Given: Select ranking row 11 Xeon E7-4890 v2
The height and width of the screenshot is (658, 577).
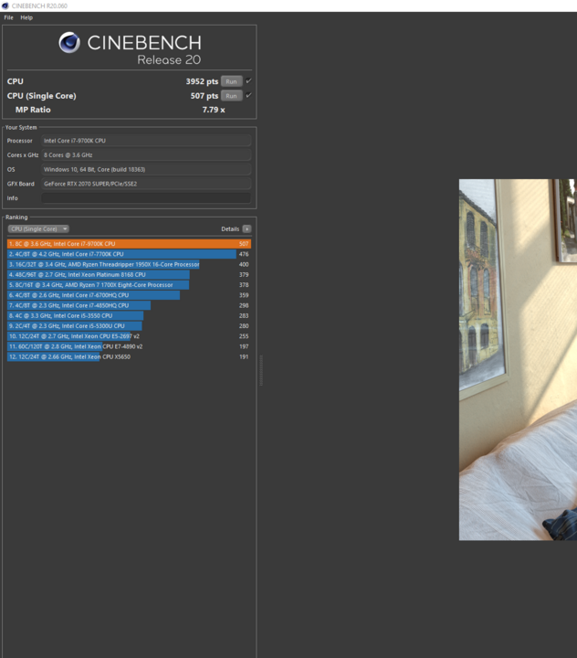Looking at the screenshot, I should [129, 346].
